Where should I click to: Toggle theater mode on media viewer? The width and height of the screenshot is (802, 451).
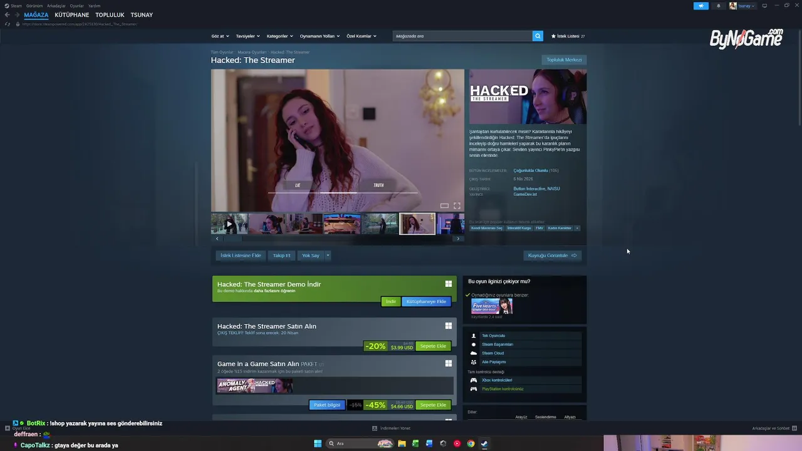444,205
